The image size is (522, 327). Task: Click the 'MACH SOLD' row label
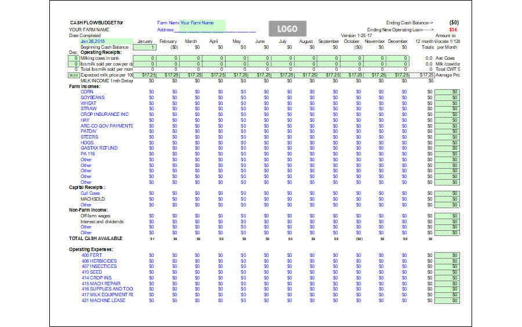pyautogui.click(x=93, y=199)
